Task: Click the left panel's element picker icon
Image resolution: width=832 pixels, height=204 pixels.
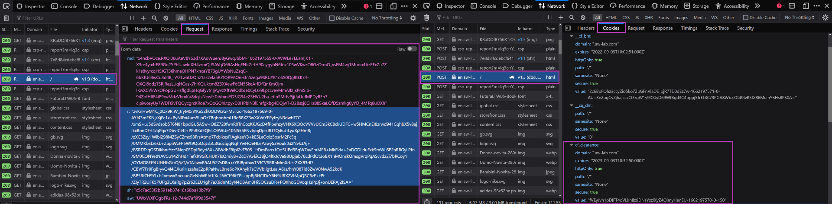Action: (x=6, y=6)
